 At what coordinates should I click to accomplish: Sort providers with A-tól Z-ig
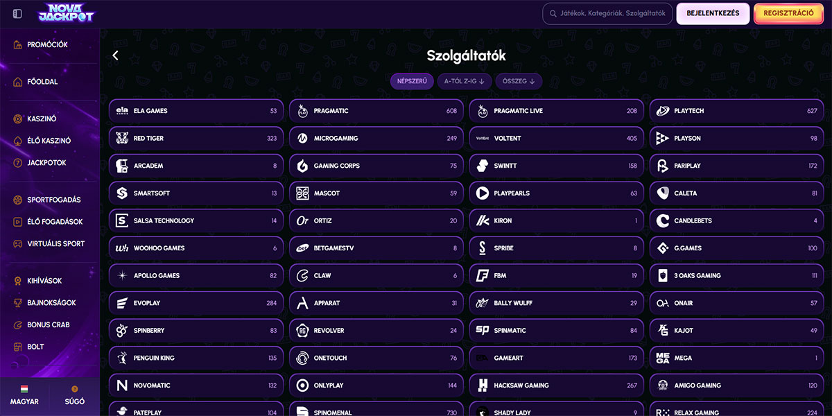click(x=465, y=81)
